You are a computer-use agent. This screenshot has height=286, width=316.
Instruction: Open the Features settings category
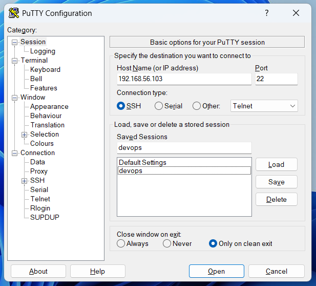tap(44, 88)
